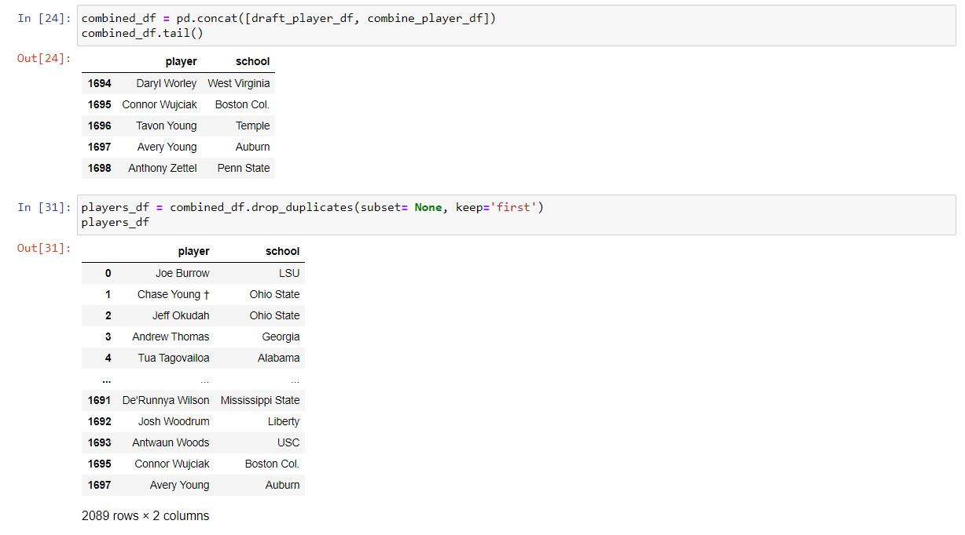The image size is (965, 535).
Task: Click the In [24] prompt label
Action: click(44, 18)
